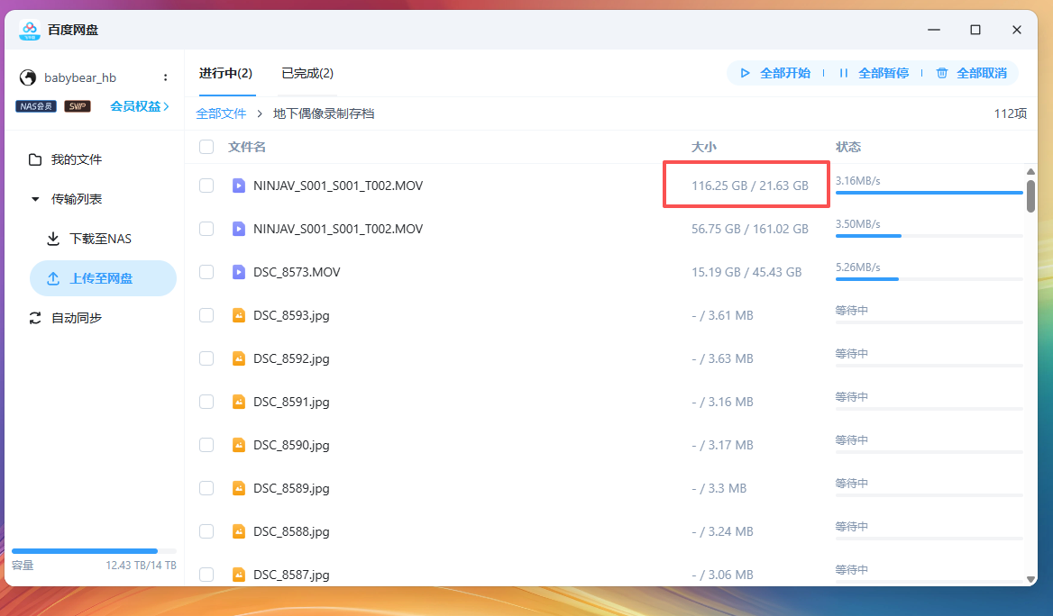Check the box for DSC_8593.jpg
This screenshot has height=616, width=1053.
pos(206,315)
